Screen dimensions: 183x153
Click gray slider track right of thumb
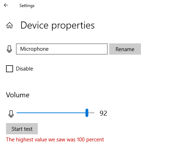[x=91, y=113]
